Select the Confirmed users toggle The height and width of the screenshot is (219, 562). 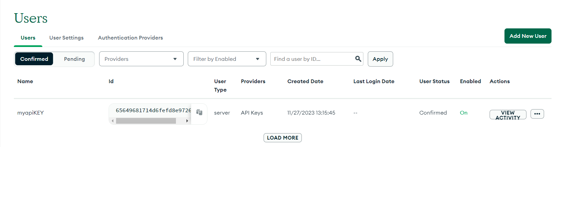[34, 59]
